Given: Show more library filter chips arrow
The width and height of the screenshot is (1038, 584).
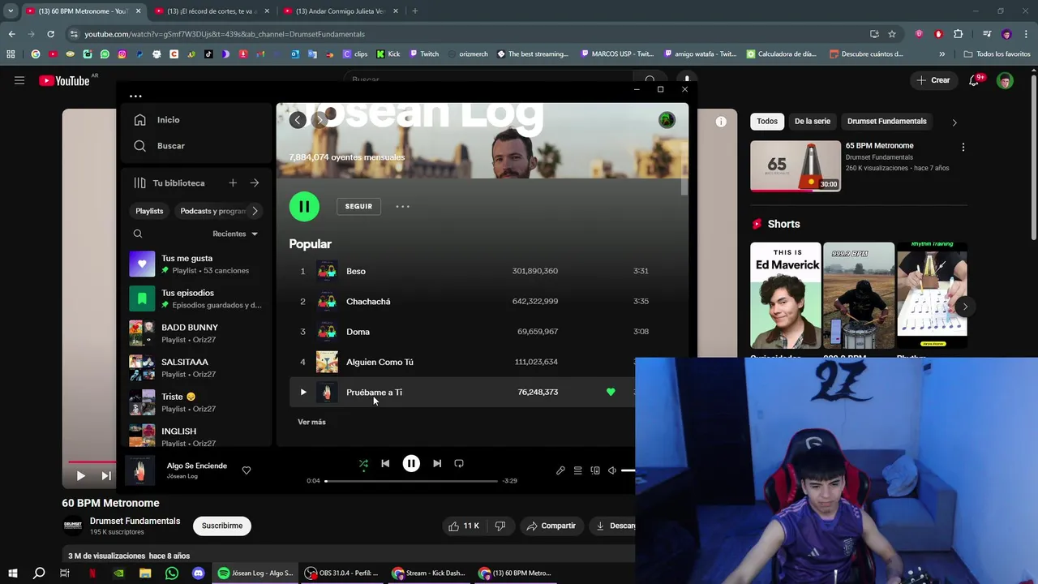Looking at the screenshot, I should 255,211.
